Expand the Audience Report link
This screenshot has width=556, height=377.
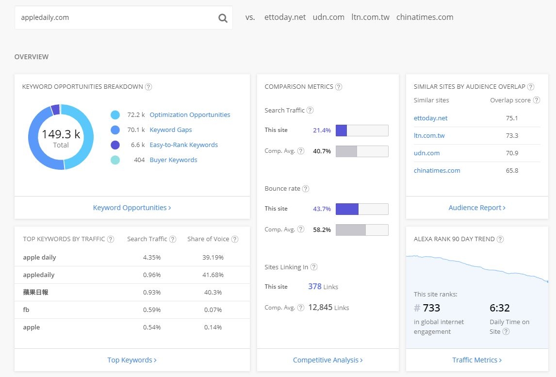point(477,208)
